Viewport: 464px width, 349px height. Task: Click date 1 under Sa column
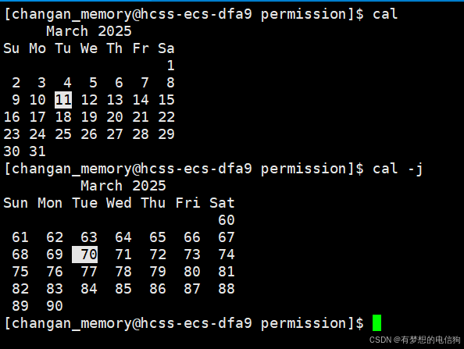point(170,66)
